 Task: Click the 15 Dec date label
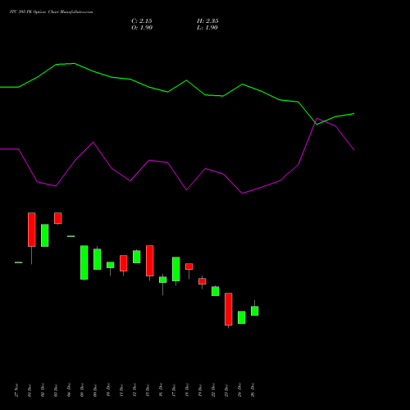pos(148,390)
